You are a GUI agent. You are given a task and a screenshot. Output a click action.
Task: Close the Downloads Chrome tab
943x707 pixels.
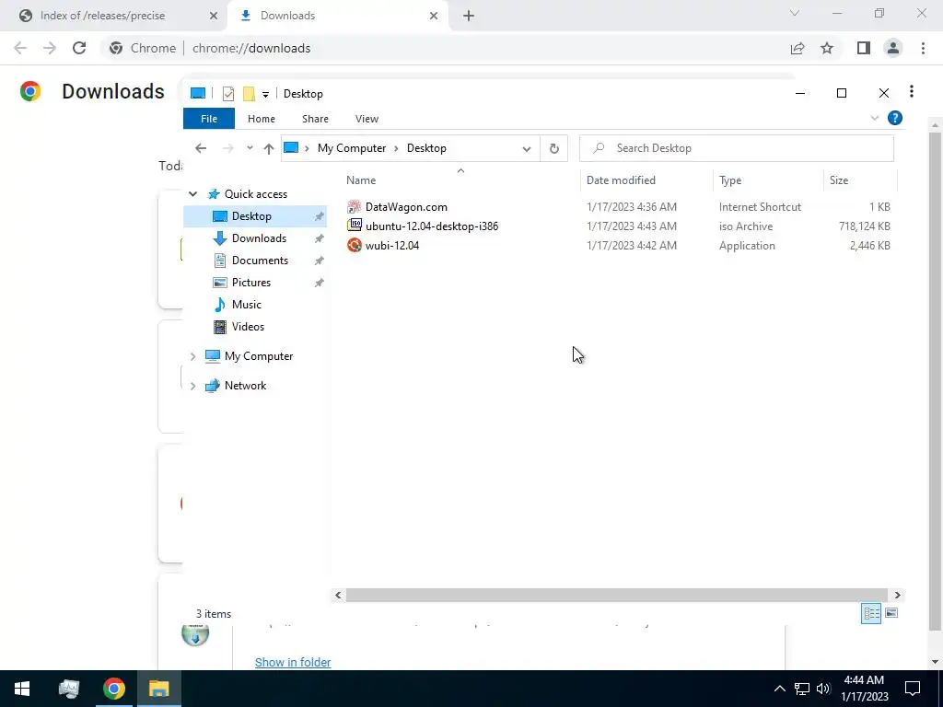click(434, 16)
